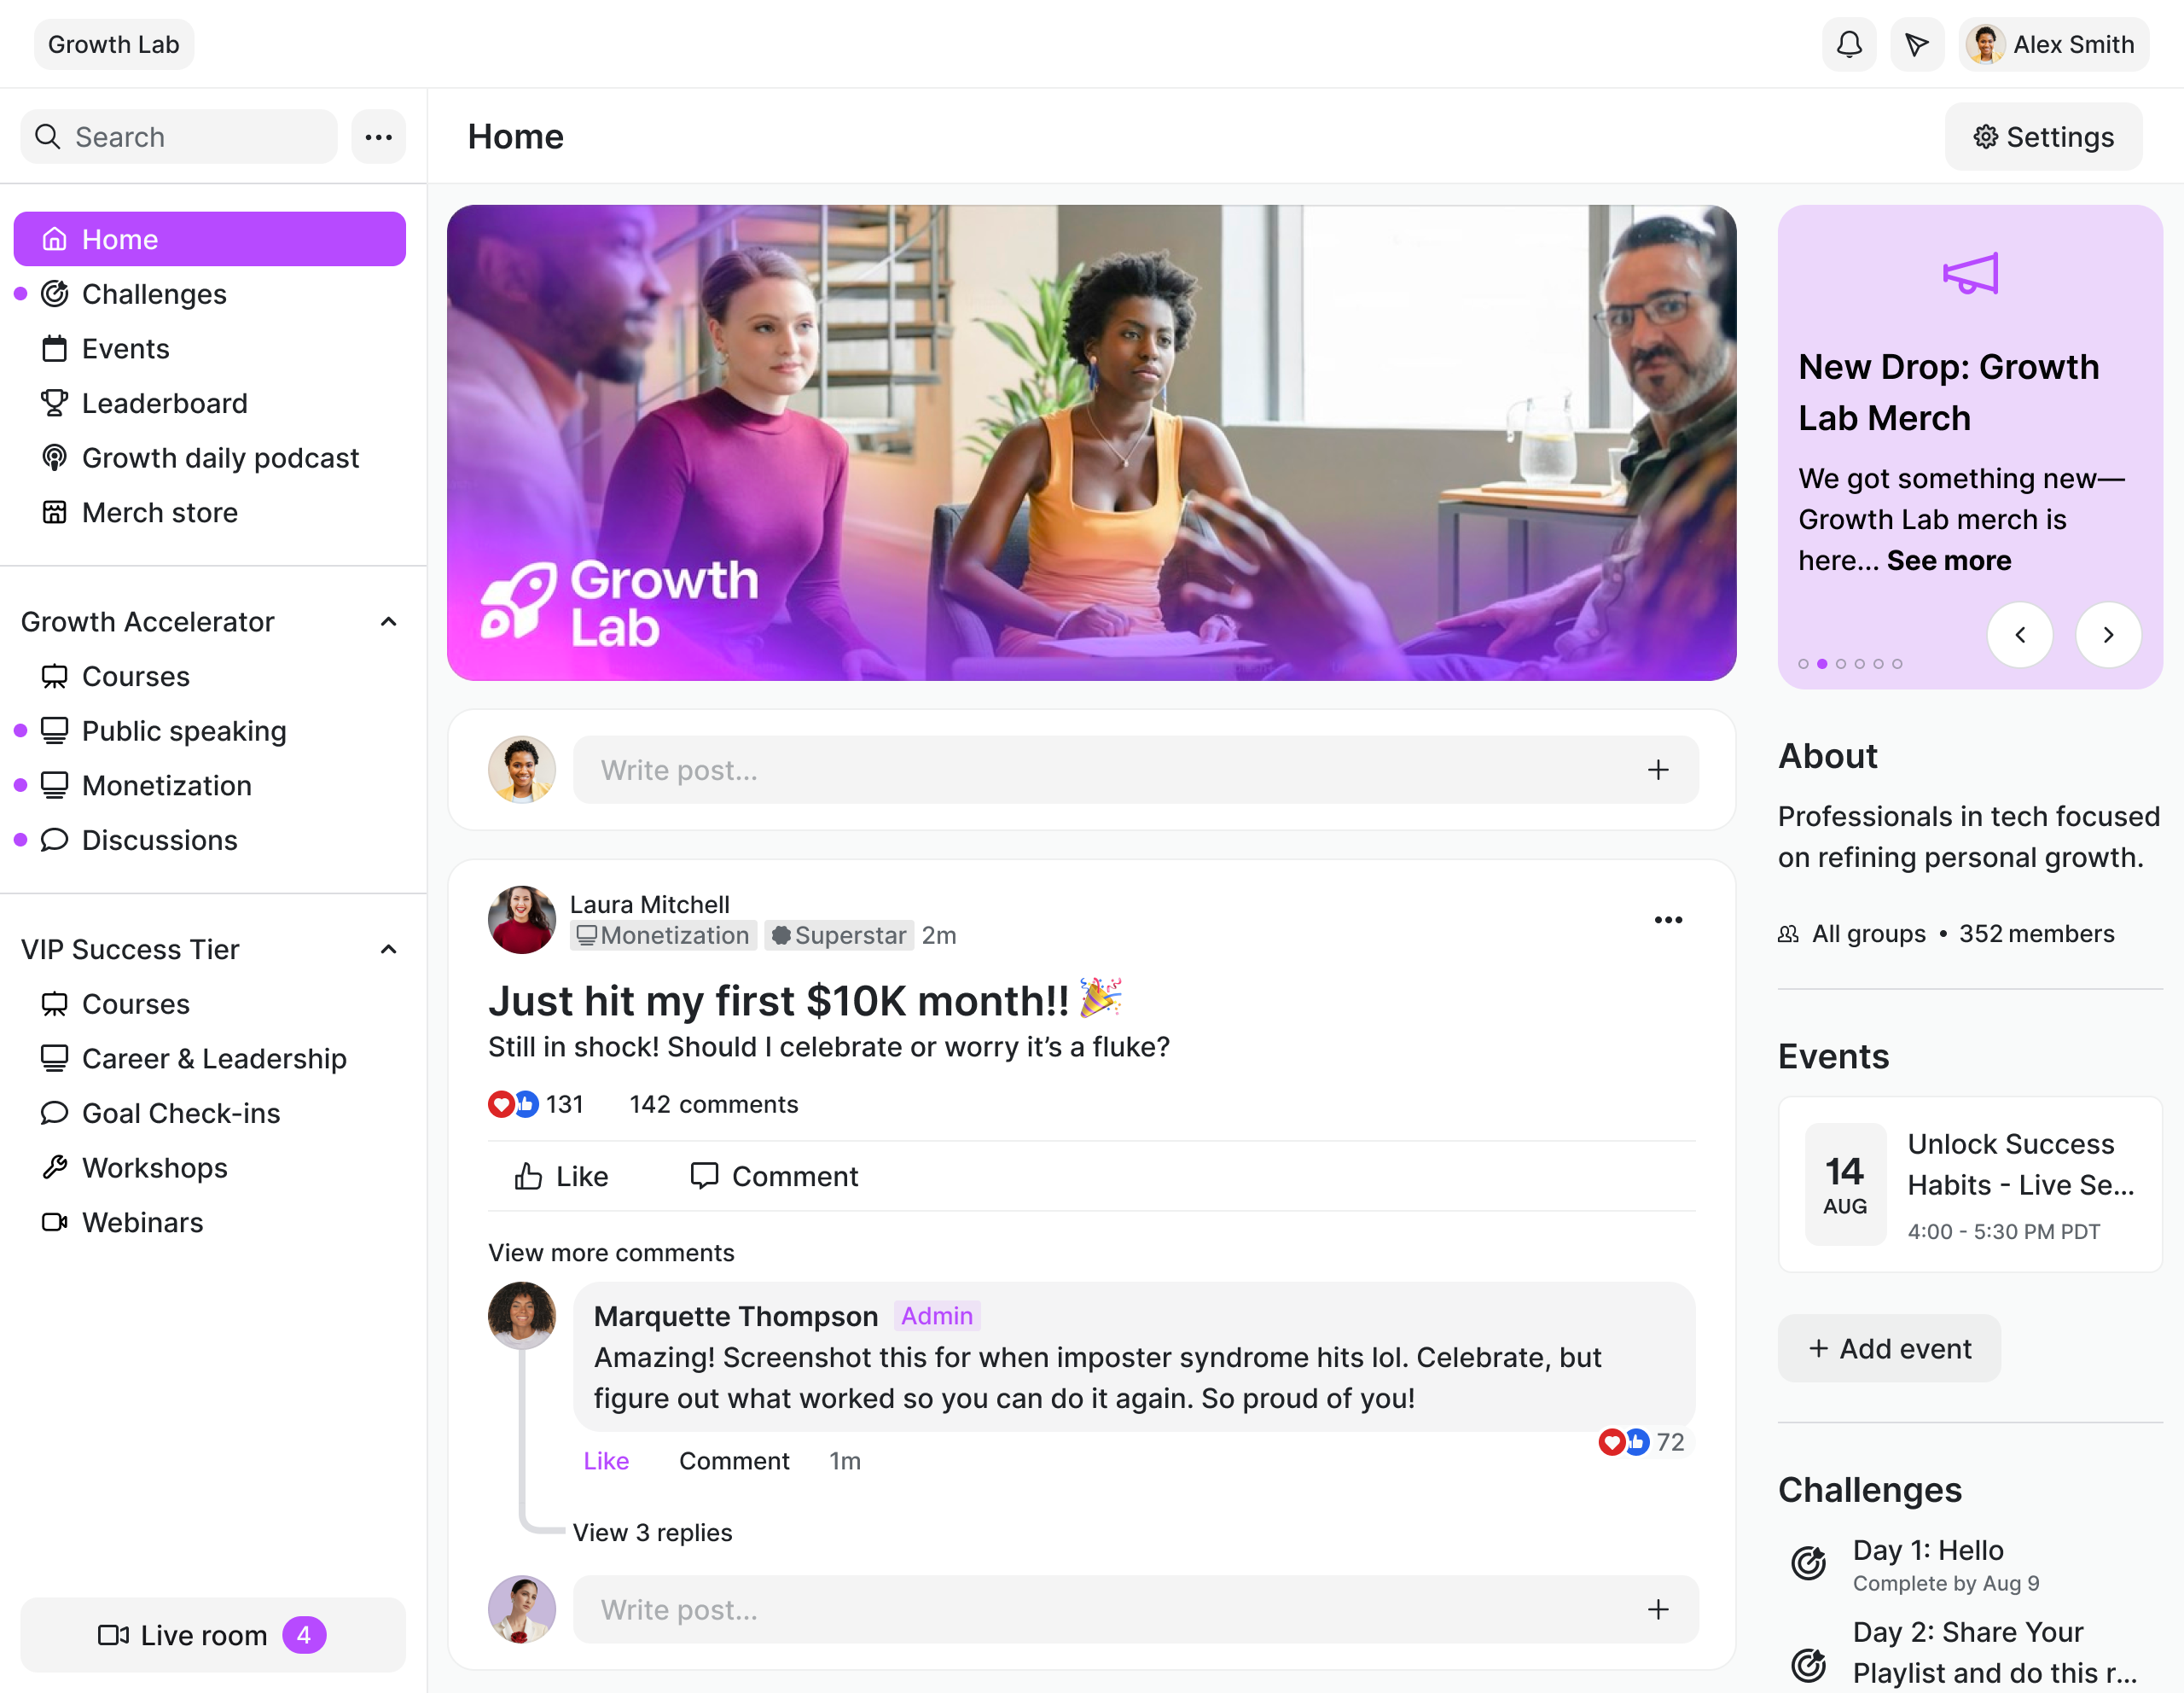This screenshot has width=2184, height=1693.
Task: Like Laura Mitchell's $10K post
Action: 561,1176
